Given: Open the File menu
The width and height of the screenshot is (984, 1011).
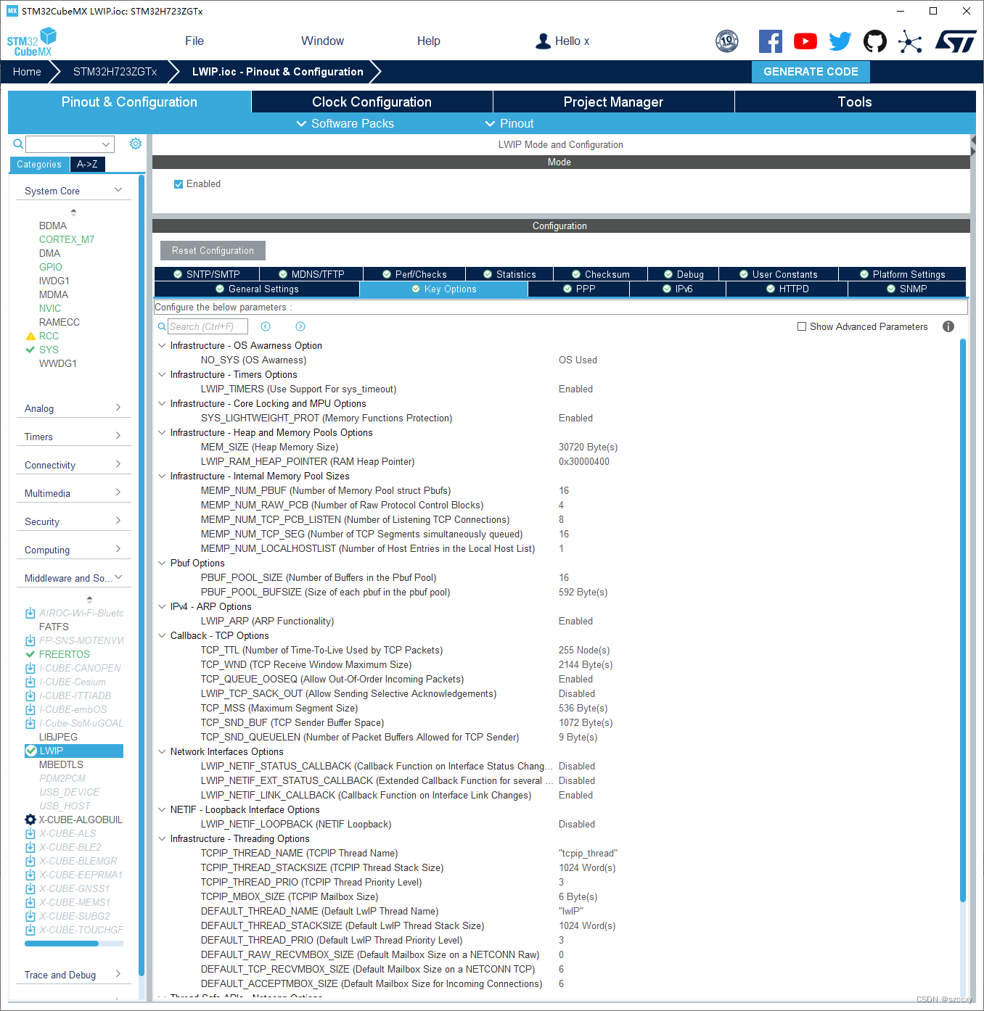Looking at the screenshot, I should [x=194, y=41].
